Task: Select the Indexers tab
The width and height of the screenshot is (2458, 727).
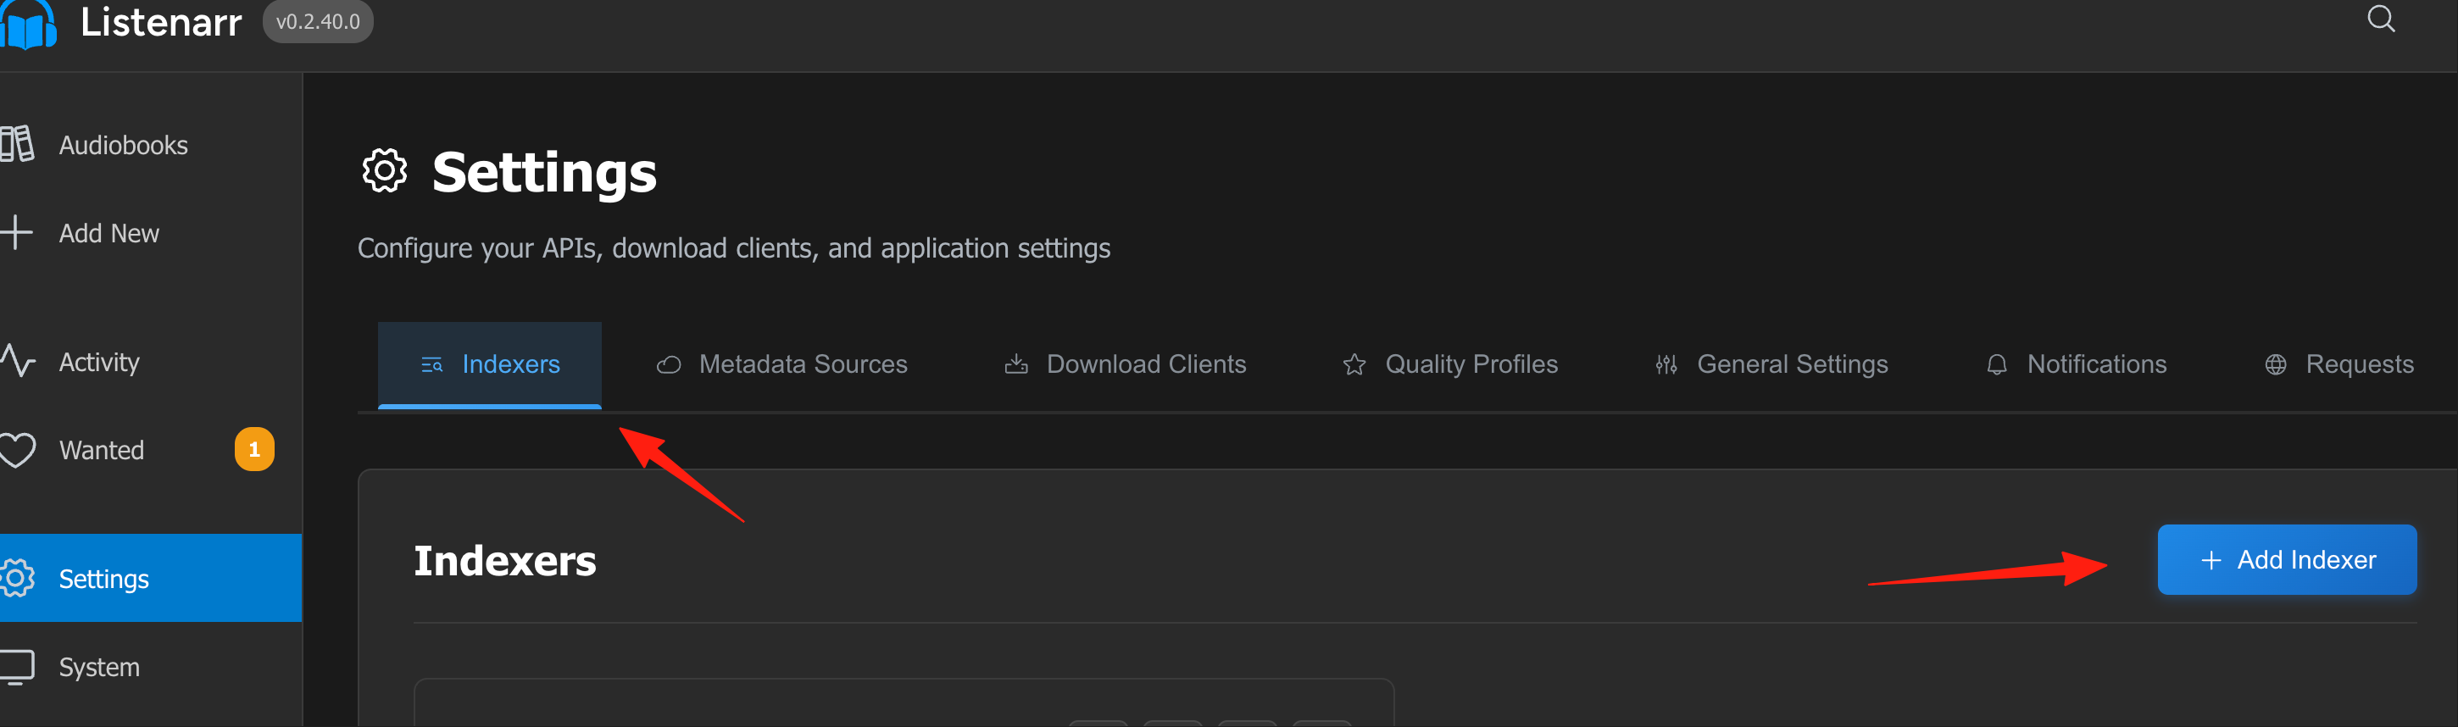Action: coord(490,364)
